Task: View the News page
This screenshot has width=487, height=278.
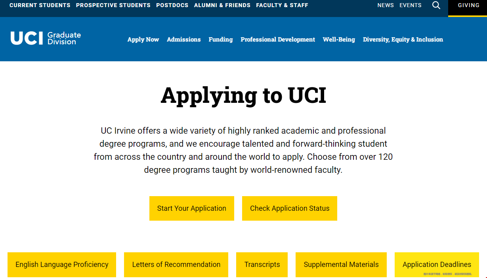Action: coord(386,5)
